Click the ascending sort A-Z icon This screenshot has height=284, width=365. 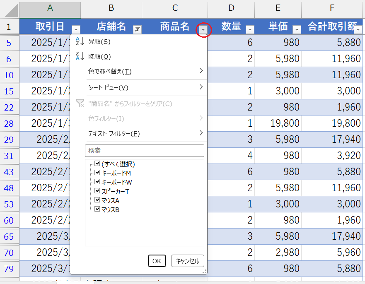[80, 41]
